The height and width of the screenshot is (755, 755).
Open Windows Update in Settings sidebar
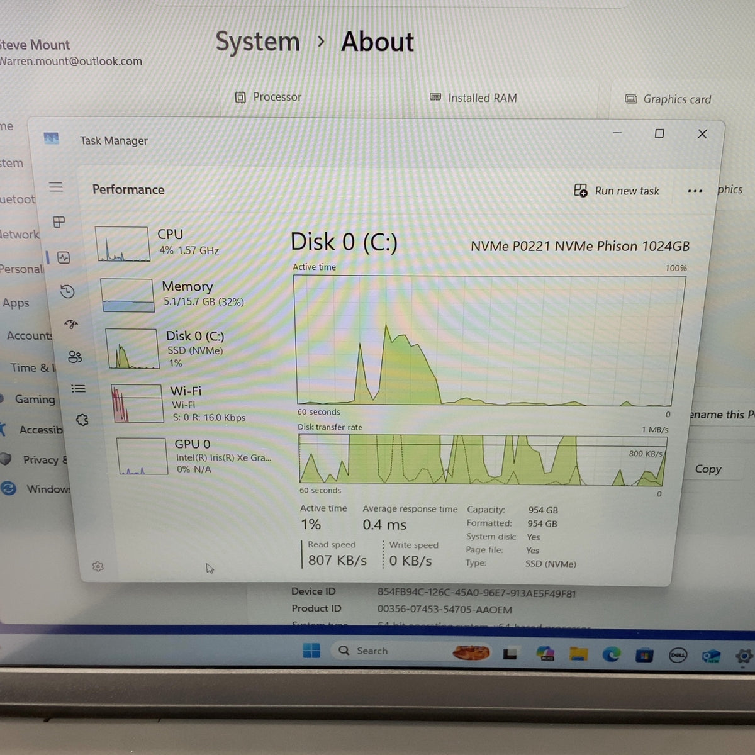point(36,489)
